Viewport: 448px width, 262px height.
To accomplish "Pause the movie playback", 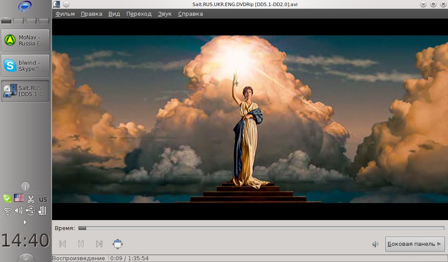I will pos(81,244).
